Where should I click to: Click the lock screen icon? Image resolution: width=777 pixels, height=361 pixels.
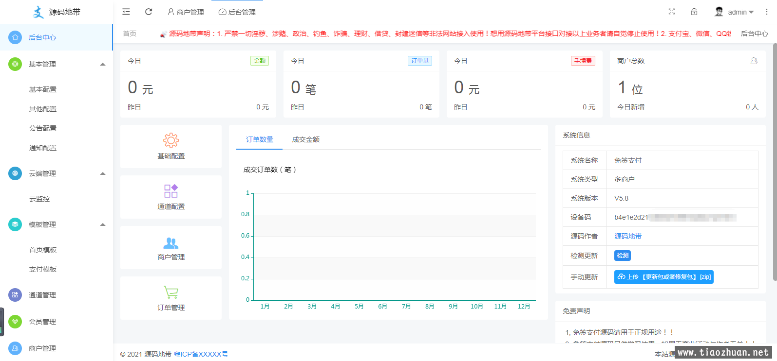(694, 12)
